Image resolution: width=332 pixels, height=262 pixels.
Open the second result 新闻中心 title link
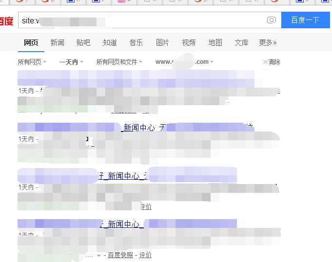coord(139,128)
